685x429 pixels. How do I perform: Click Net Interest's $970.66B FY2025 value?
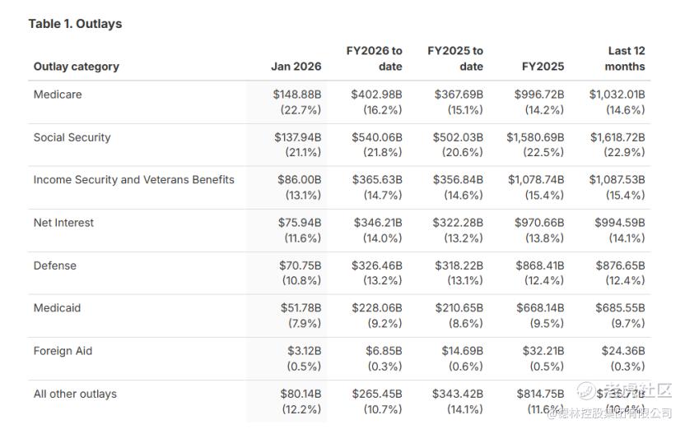coord(539,223)
